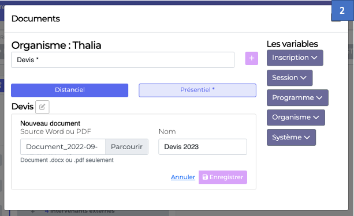Screen dimensions: 354x216
Task: Open the Devis document type selector
Action: [123, 60]
